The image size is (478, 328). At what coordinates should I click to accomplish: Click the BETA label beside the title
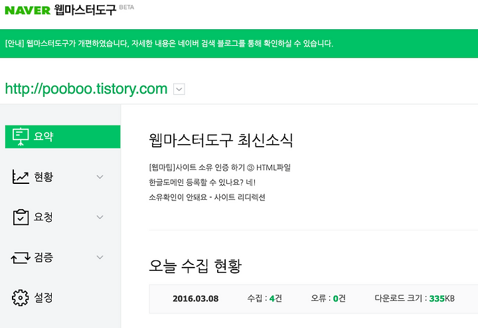(127, 7)
